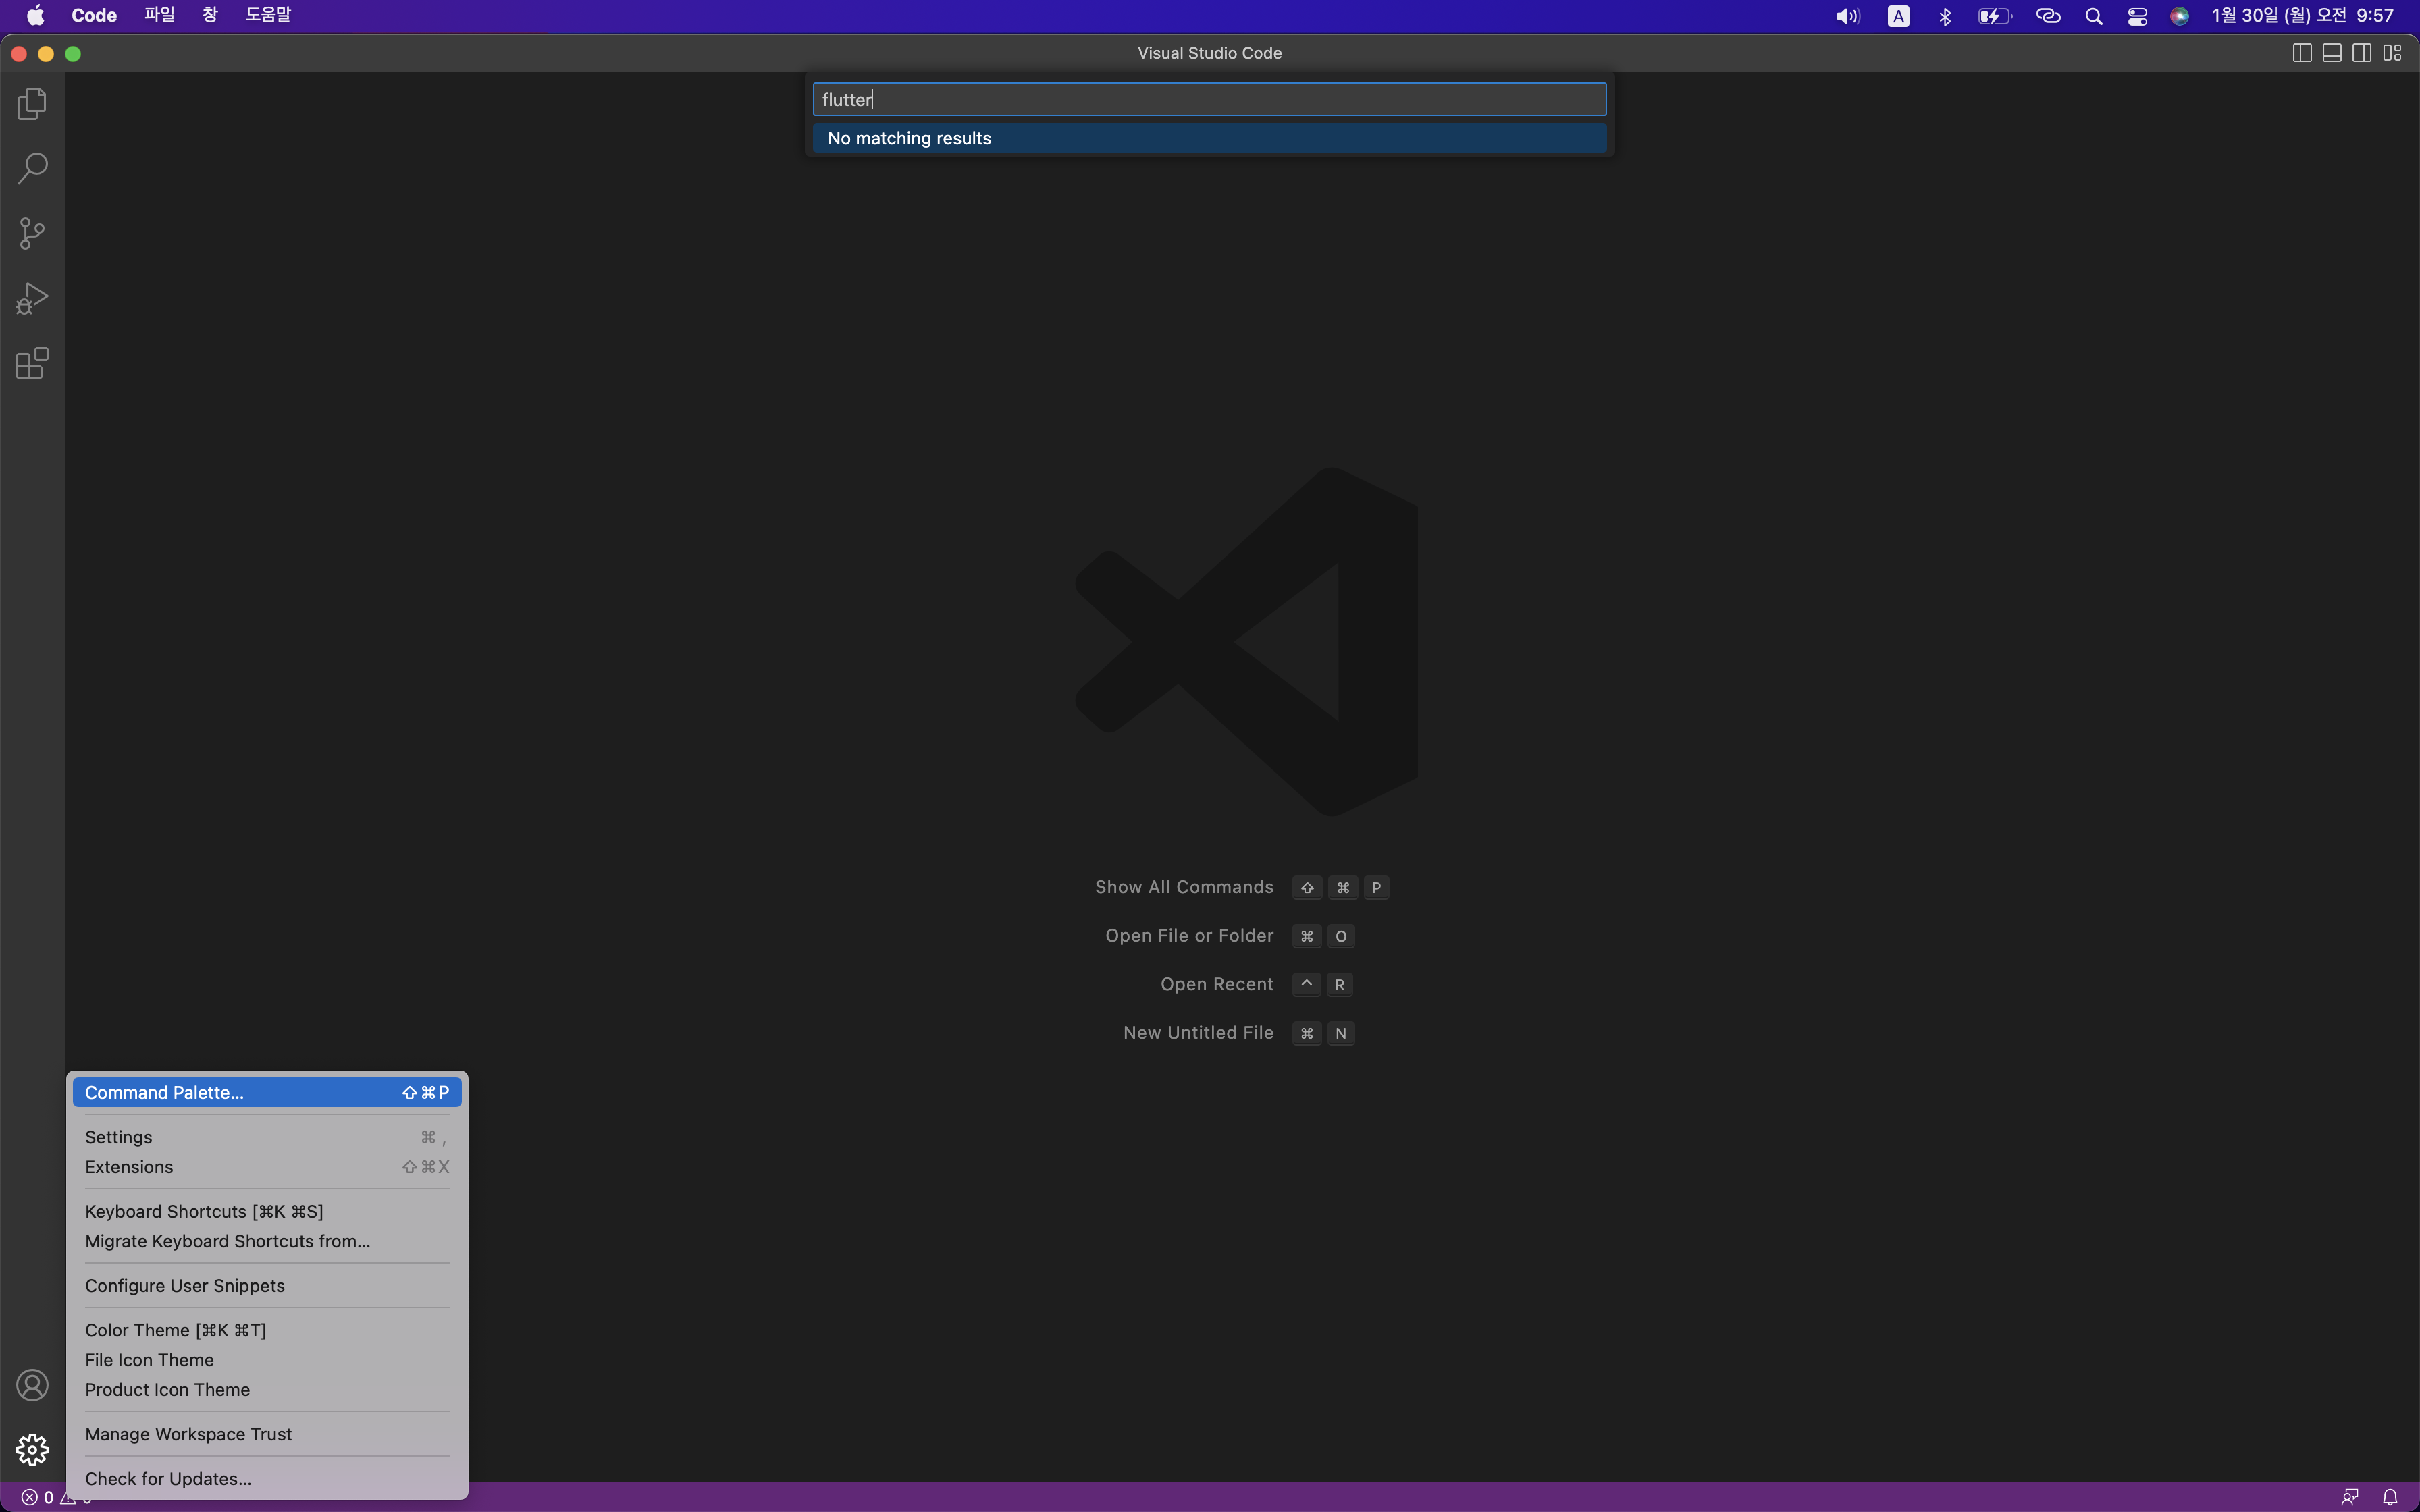Open the Explorer view in activity bar

click(x=32, y=103)
